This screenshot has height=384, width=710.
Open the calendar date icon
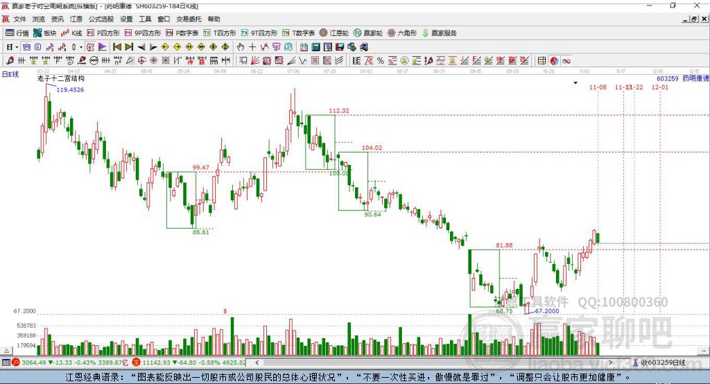click(304, 46)
